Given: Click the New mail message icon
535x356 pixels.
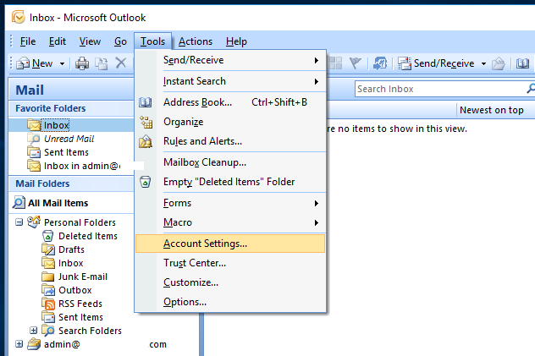Looking at the screenshot, I should click(23, 63).
